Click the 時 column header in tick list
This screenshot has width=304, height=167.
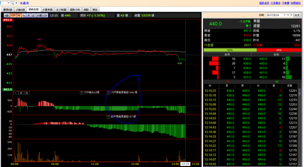point(210,86)
